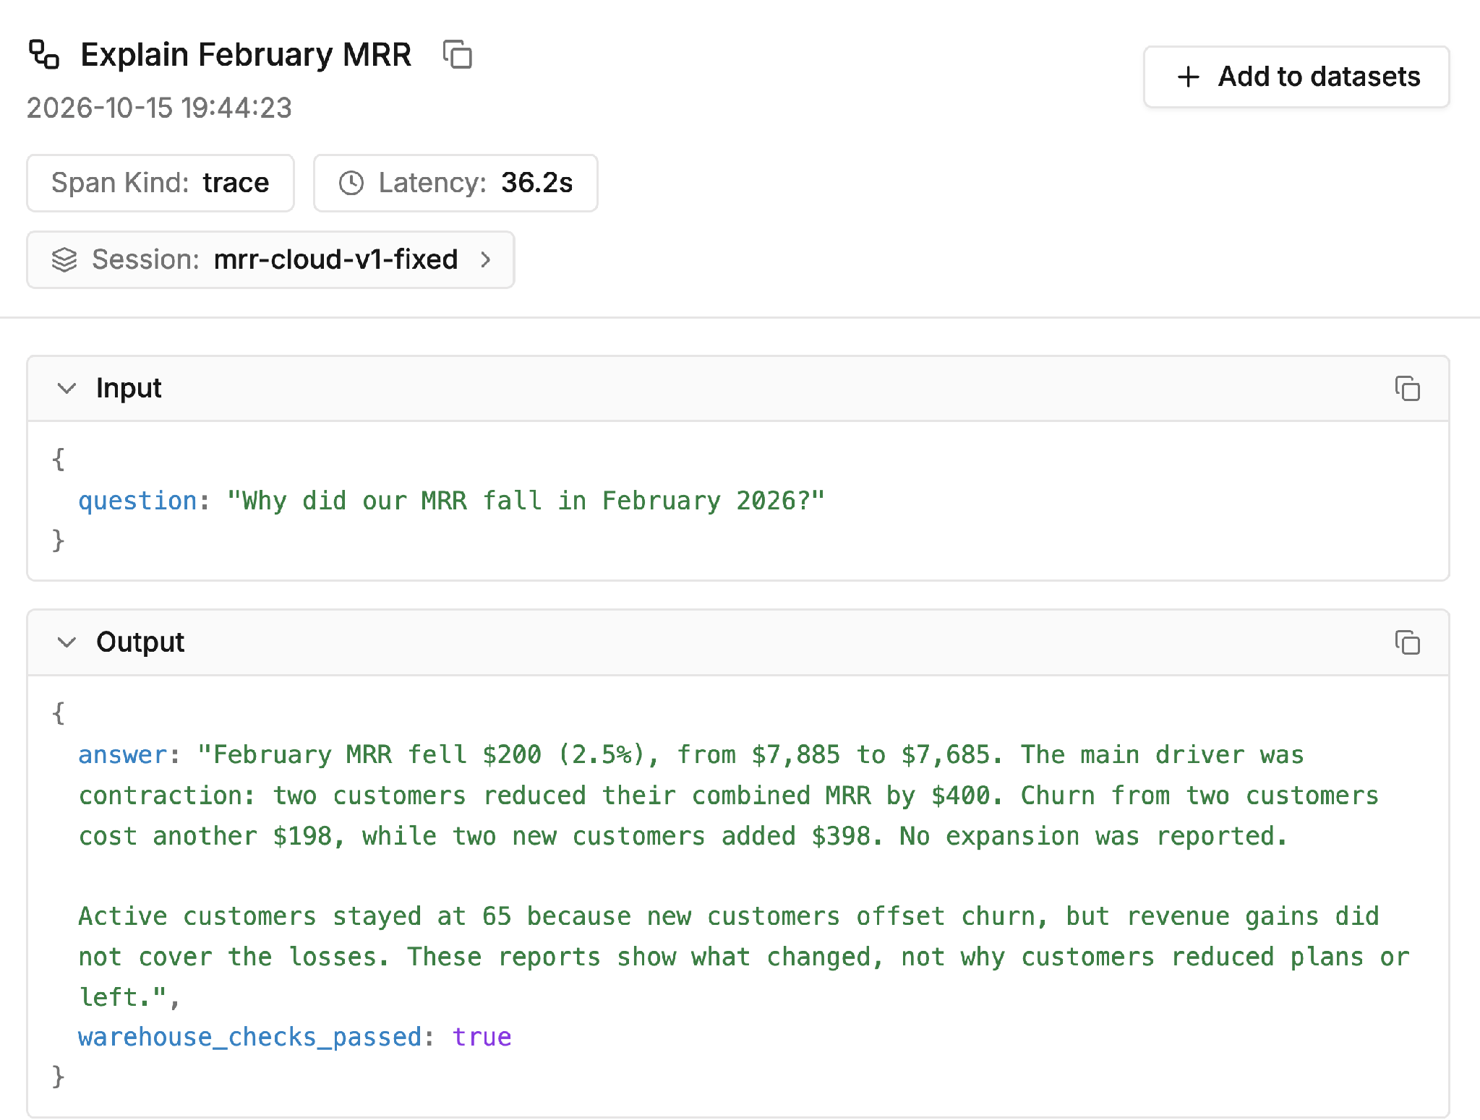Click the trace icon beside the title
This screenshot has width=1480, height=1120.
[x=44, y=55]
